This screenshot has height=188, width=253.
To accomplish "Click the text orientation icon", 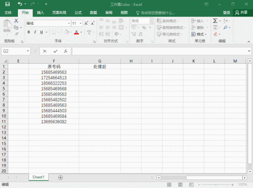I will 117,34.
